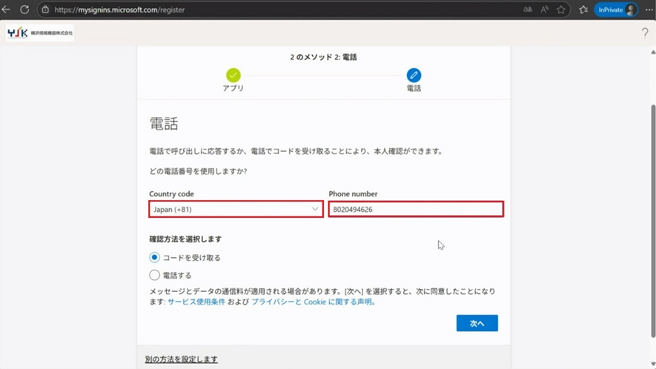Add page to favorites with star icon
The width and height of the screenshot is (656, 369).
point(562,10)
